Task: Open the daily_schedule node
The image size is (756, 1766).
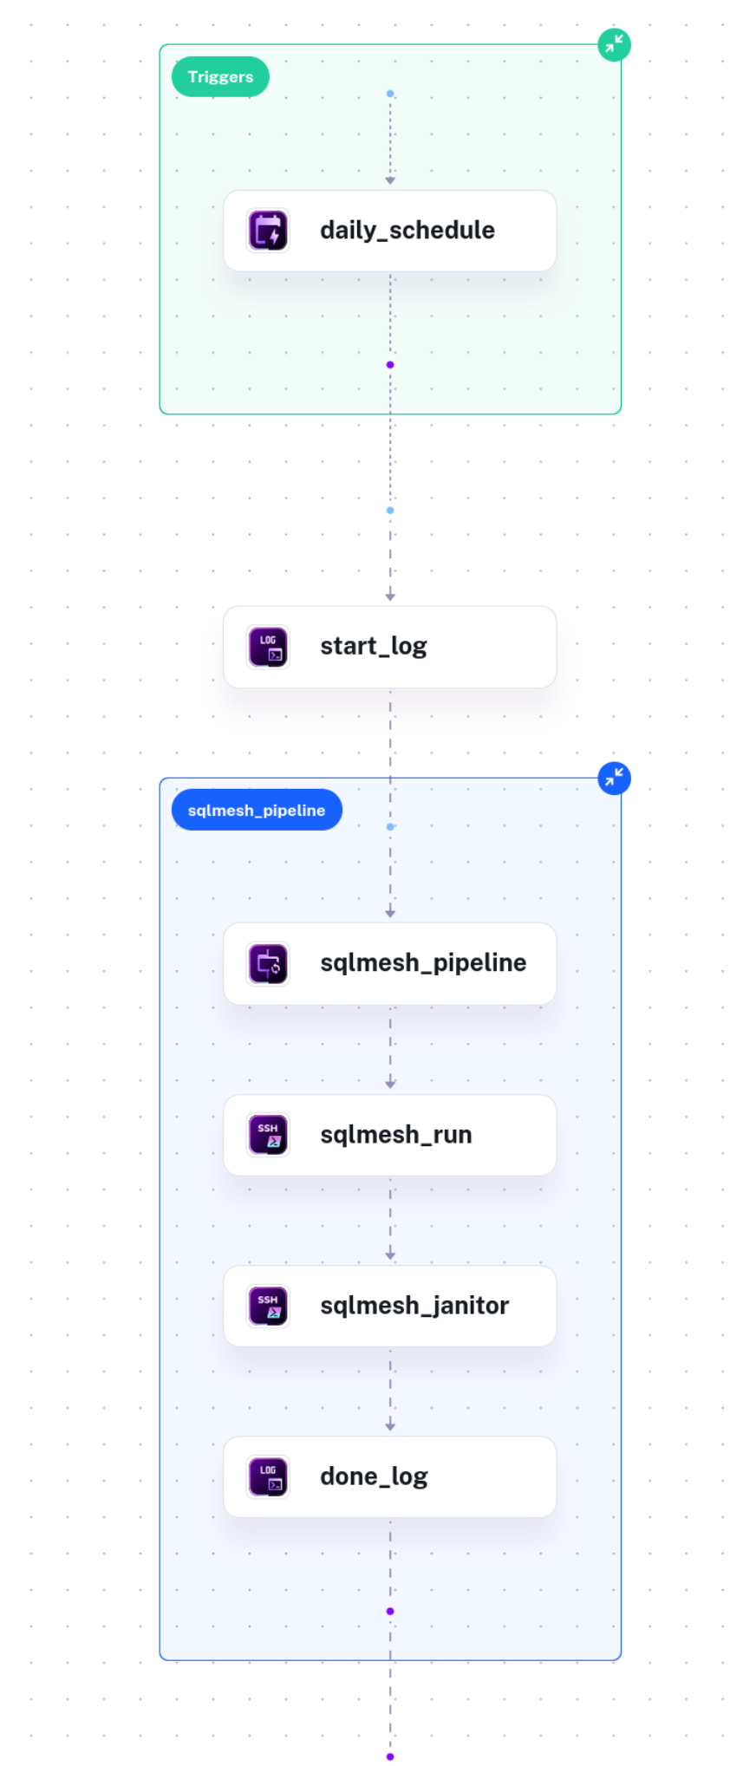Action: point(389,231)
